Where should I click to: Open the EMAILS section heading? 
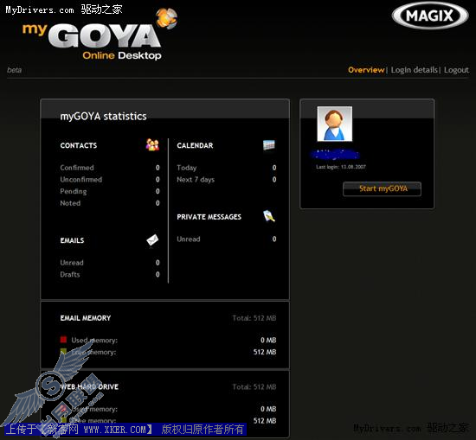72,240
